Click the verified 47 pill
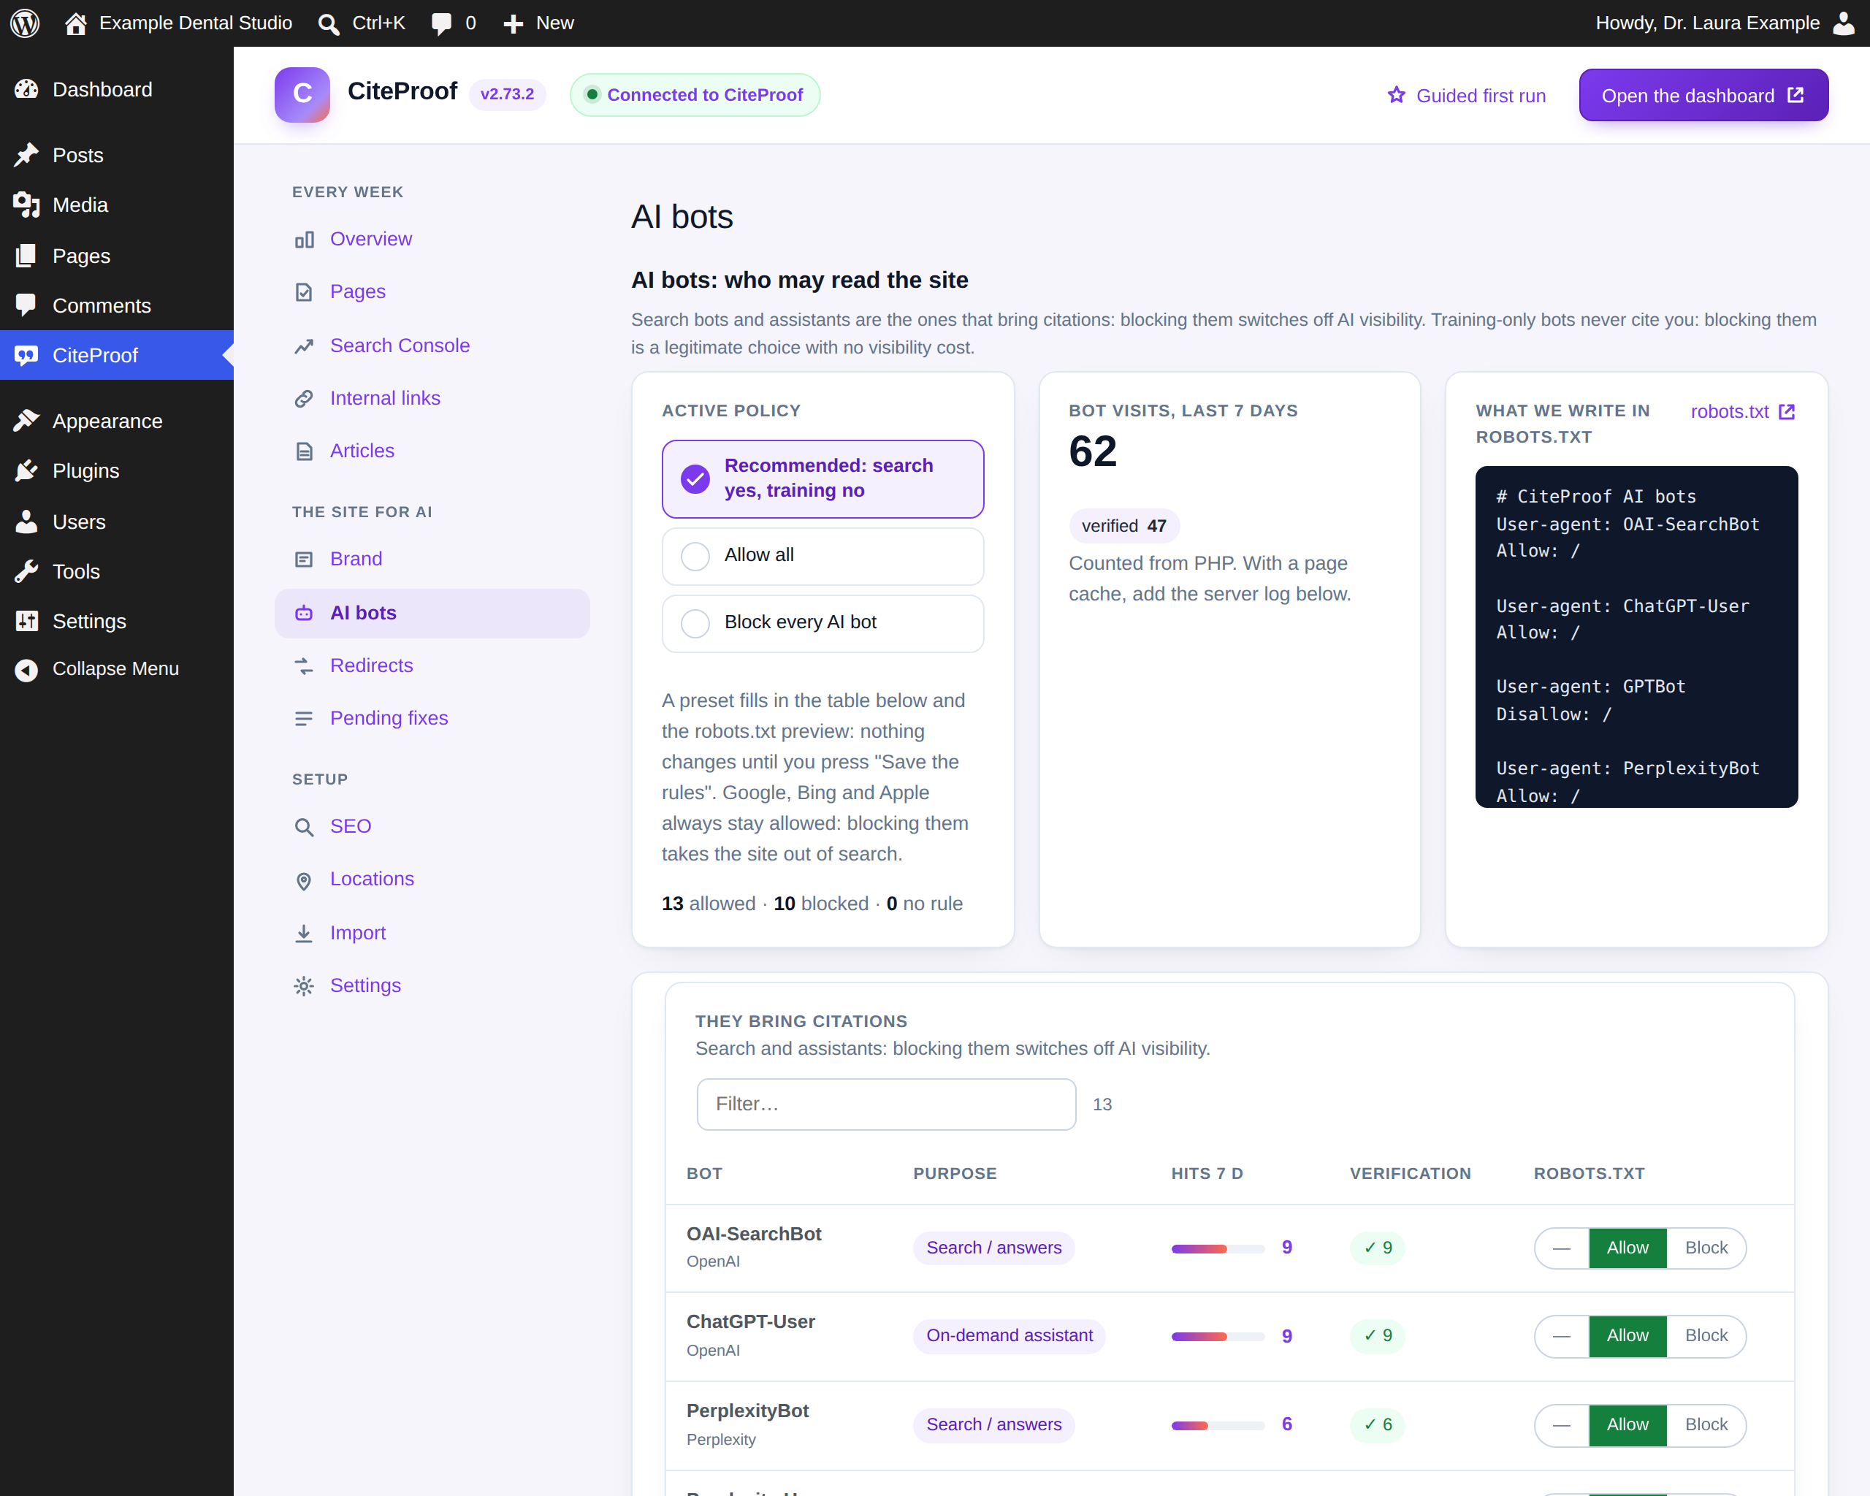 1123,525
